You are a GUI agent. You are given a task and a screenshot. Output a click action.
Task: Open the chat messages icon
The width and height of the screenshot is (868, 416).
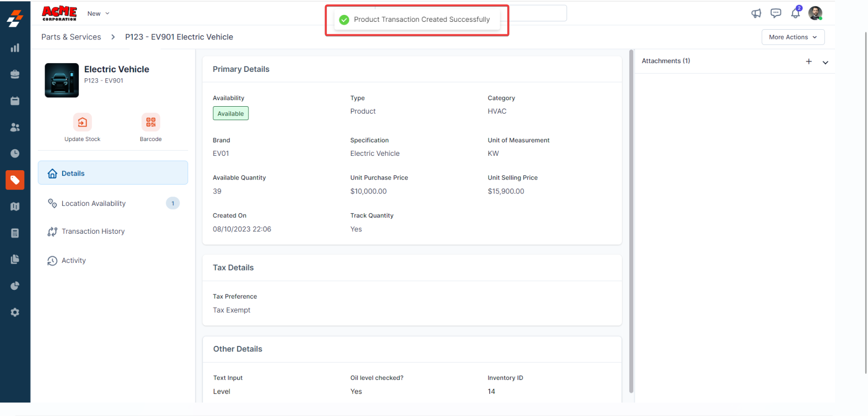tap(776, 13)
